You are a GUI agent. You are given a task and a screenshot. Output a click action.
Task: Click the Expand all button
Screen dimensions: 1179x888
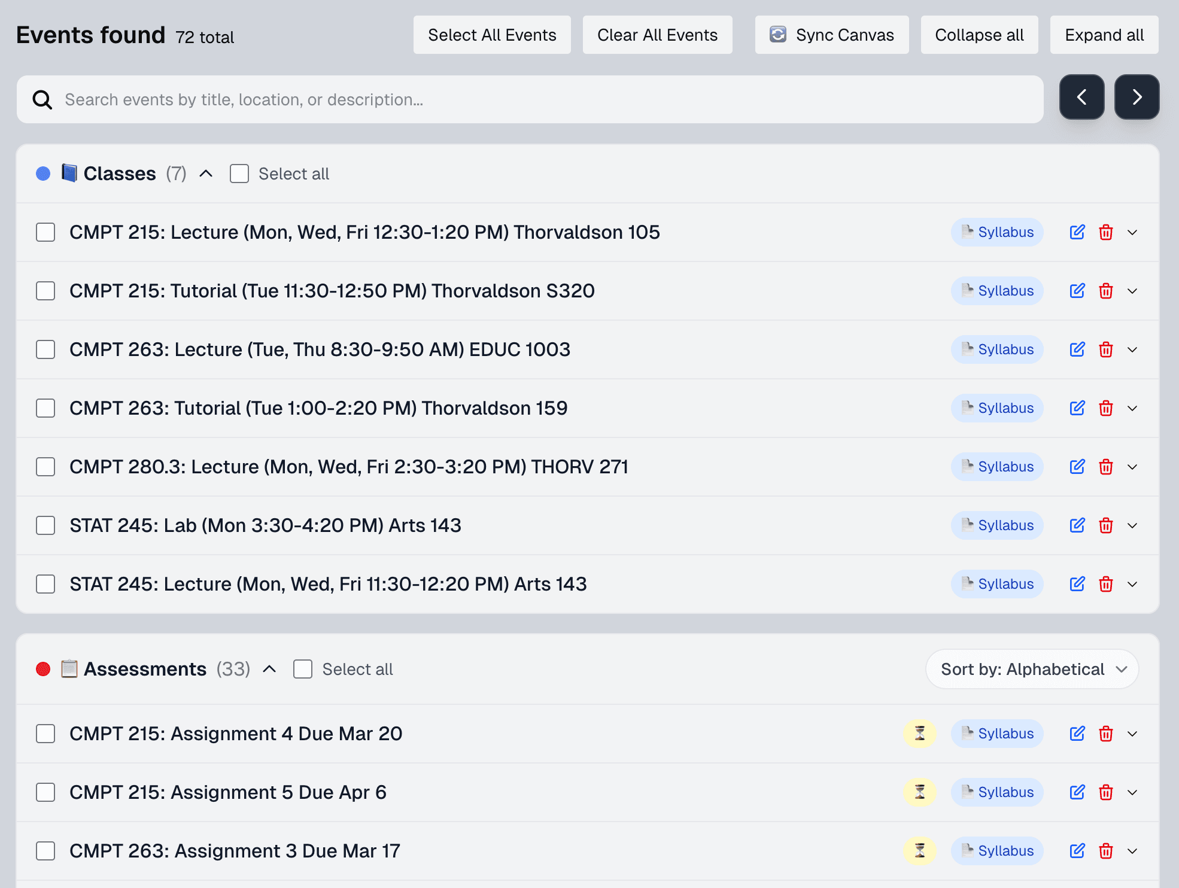click(x=1104, y=35)
